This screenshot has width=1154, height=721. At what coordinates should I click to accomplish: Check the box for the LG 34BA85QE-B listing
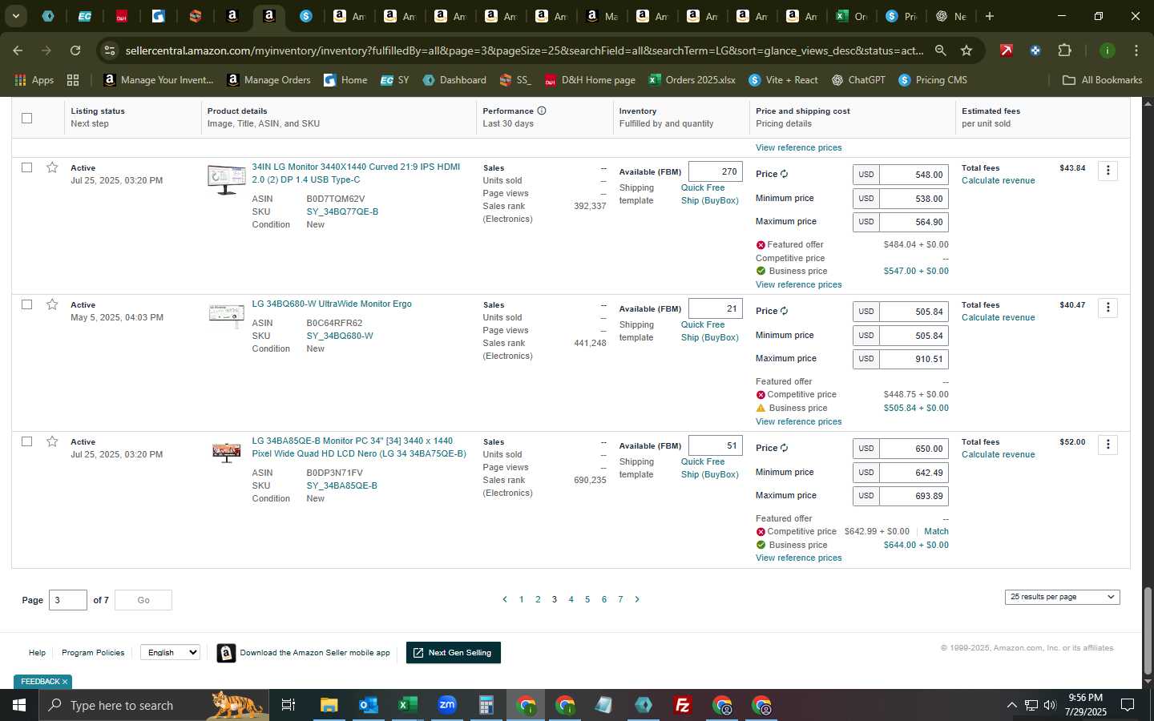[26, 441]
